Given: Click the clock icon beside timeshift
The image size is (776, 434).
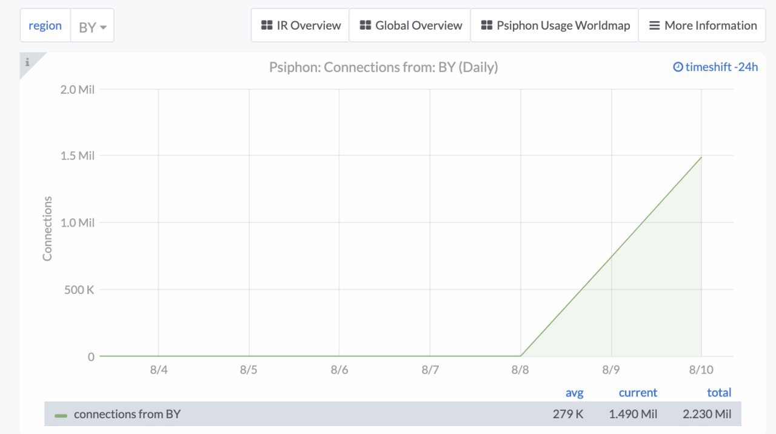Looking at the screenshot, I should (x=678, y=67).
